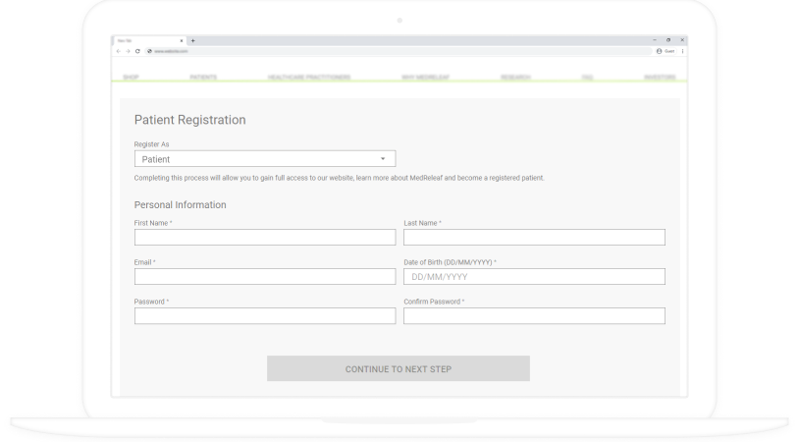Select the FAQ navigation link
This screenshot has height=442, width=799.
coord(587,77)
